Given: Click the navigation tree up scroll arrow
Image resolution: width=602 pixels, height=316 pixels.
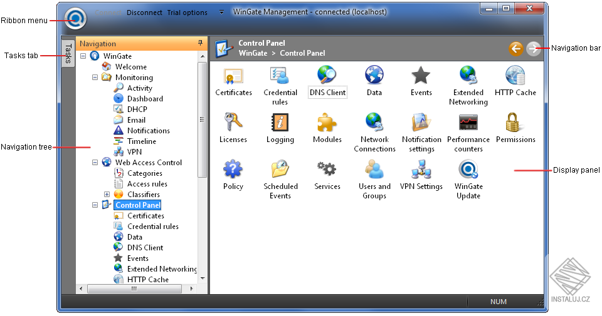Looking at the screenshot, I should 203,56.
